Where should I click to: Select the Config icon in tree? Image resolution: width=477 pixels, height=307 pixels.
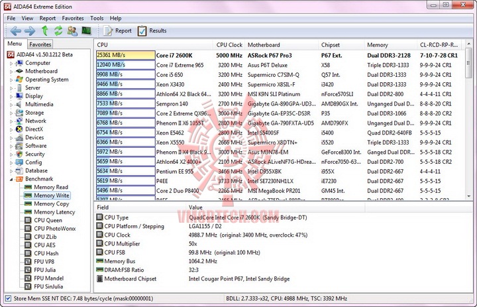19,162
